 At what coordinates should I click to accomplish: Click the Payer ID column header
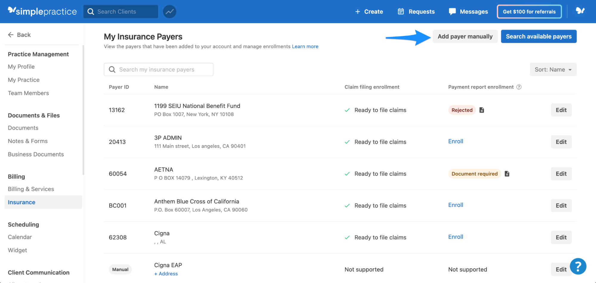(x=119, y=87)
